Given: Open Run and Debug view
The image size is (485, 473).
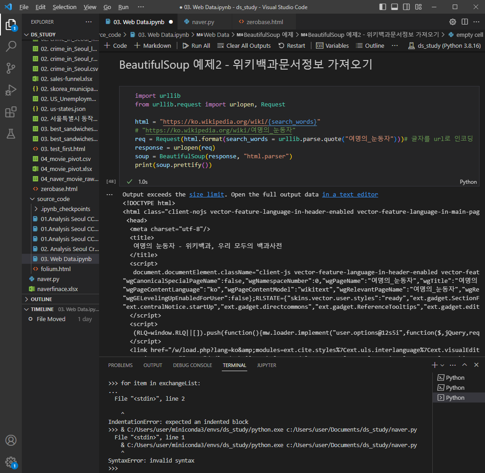Looking at the screenshot, I should point(11,90).
